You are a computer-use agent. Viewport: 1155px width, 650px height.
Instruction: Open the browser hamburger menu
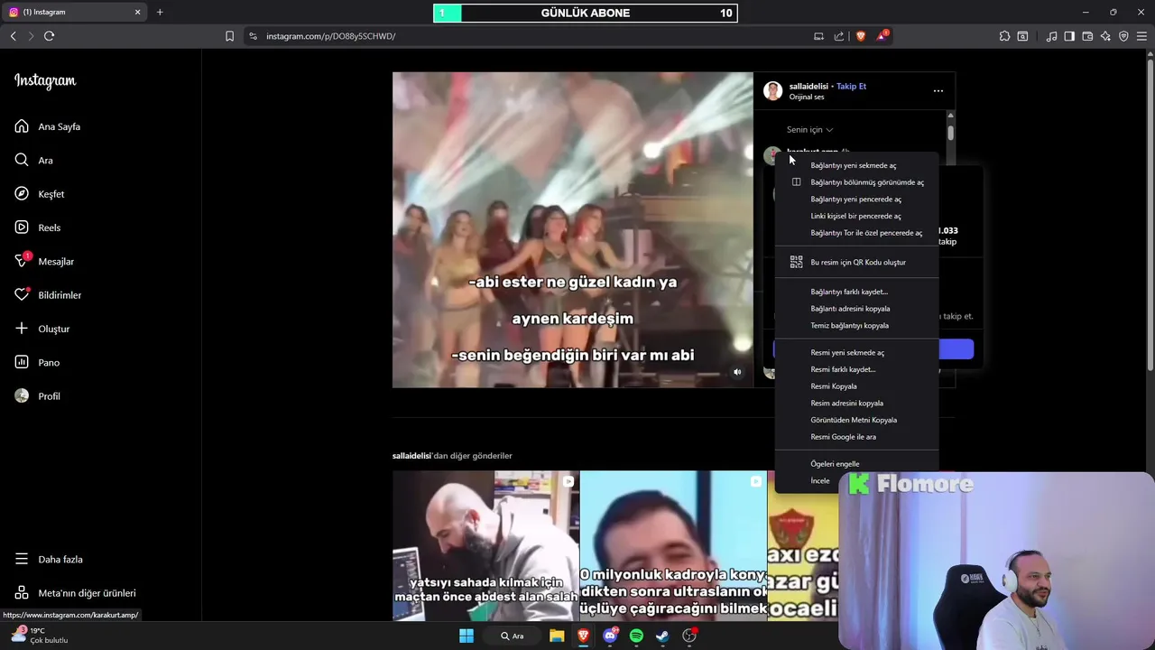click(x=1141, y=36)
